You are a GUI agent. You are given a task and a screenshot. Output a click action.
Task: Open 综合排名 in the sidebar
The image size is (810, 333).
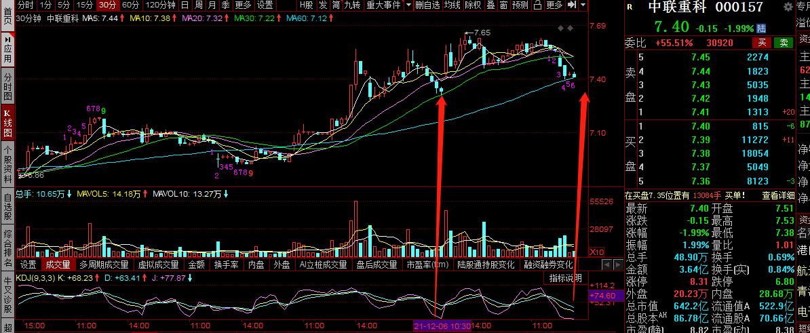tap(7, 249)
